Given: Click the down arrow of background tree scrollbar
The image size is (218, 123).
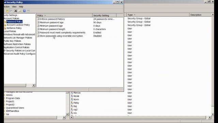Looking at the screenshot, I should click(x=67, y=114).
